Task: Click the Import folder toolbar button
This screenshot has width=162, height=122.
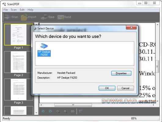Action: [28, 17]
